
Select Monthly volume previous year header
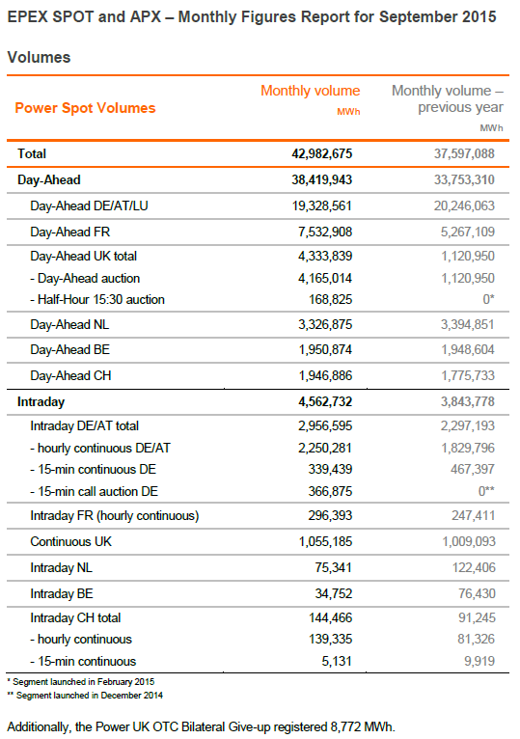448,99
